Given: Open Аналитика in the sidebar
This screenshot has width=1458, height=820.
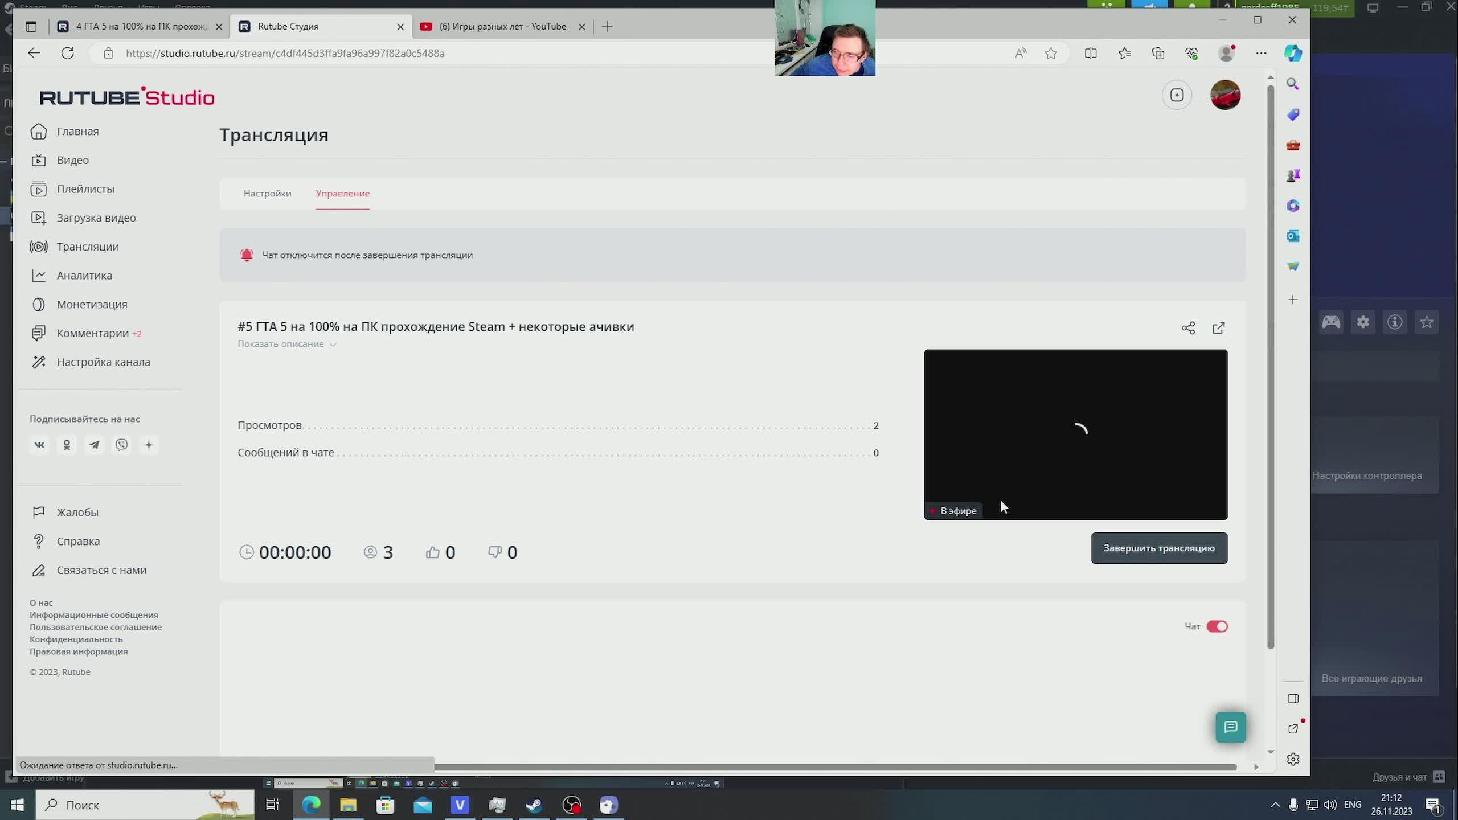Looking at the screenshot, I should (x=84, y=276).
